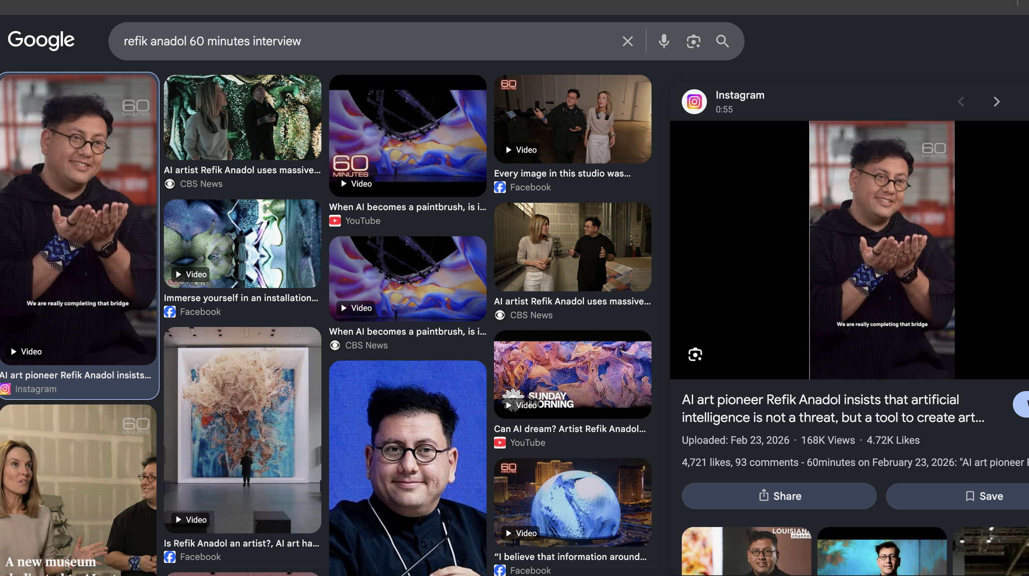This screenshot has width=1029, height=576.
Task: Go to previous image in preview panel
Action: [961, 102]
